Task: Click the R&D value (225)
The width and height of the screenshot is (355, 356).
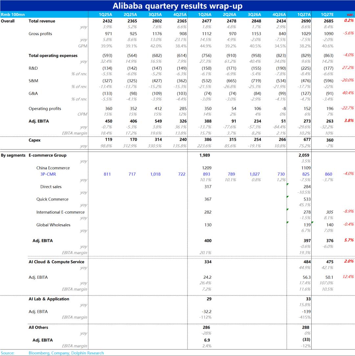Action: [306, 68]
